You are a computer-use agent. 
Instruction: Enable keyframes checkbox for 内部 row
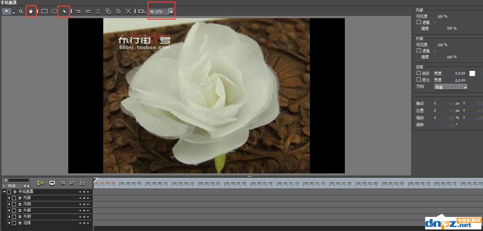14,198
